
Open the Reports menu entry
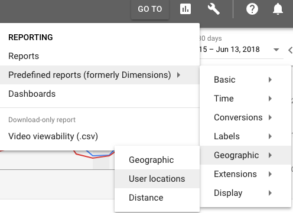(100, 56)
